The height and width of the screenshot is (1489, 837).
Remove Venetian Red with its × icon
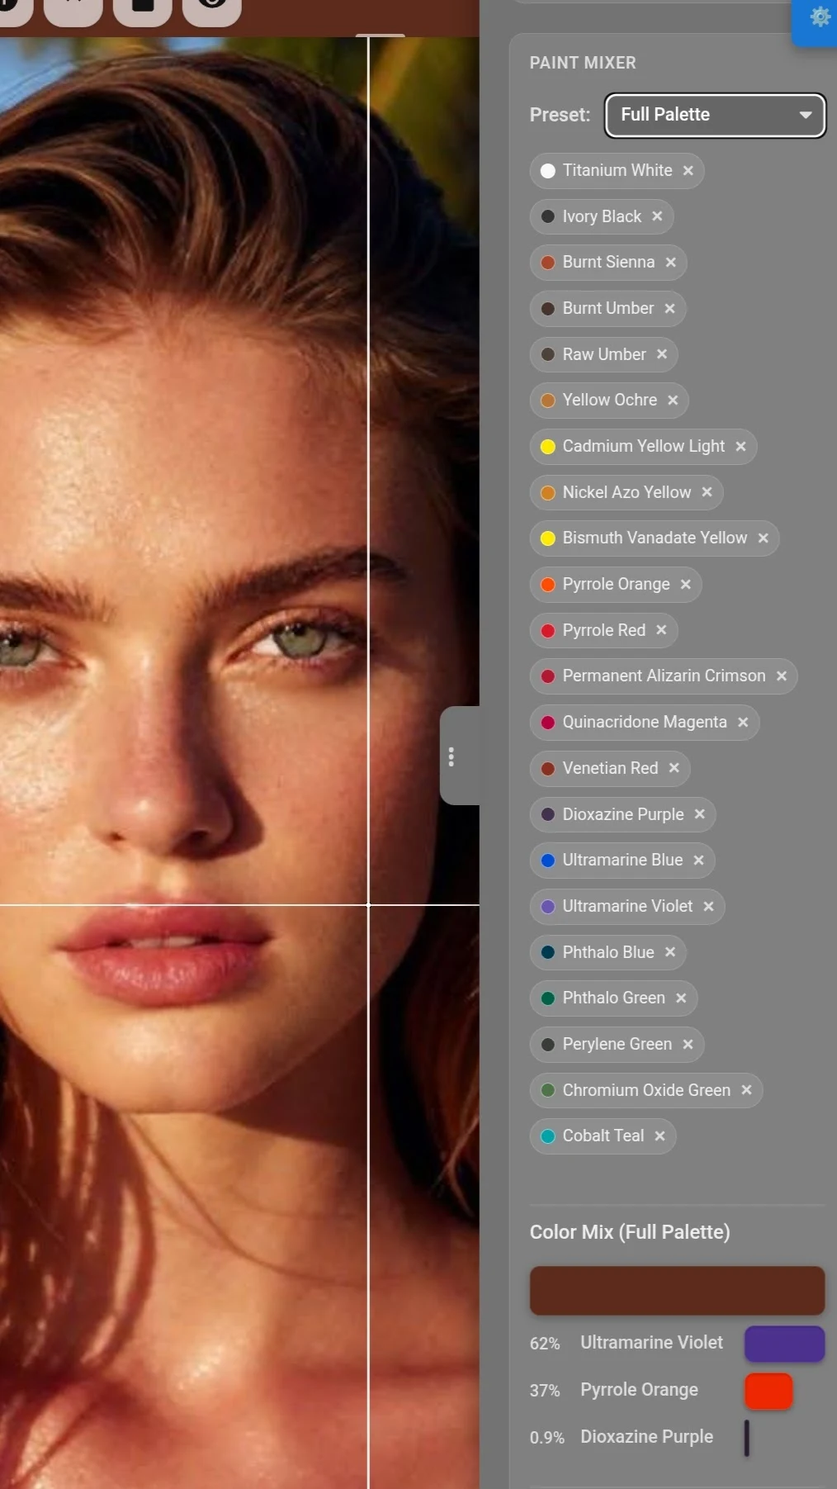[674, 768]
